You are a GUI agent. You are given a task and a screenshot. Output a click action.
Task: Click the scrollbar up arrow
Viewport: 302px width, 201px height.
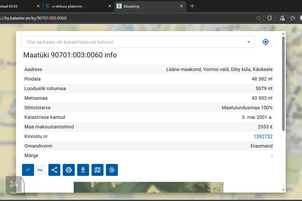click(x=283, y=34)
